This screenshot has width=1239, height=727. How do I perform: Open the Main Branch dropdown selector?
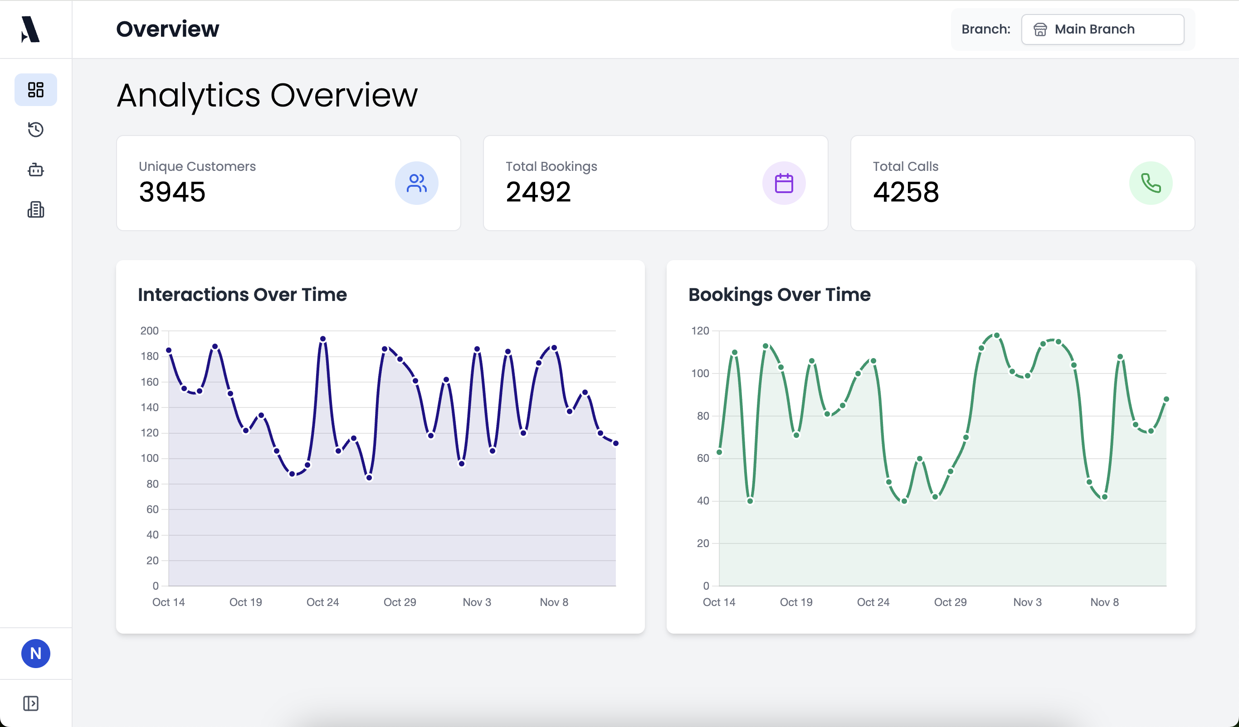pos(1102,29)
